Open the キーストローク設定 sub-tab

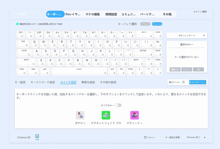coord(43,82)
